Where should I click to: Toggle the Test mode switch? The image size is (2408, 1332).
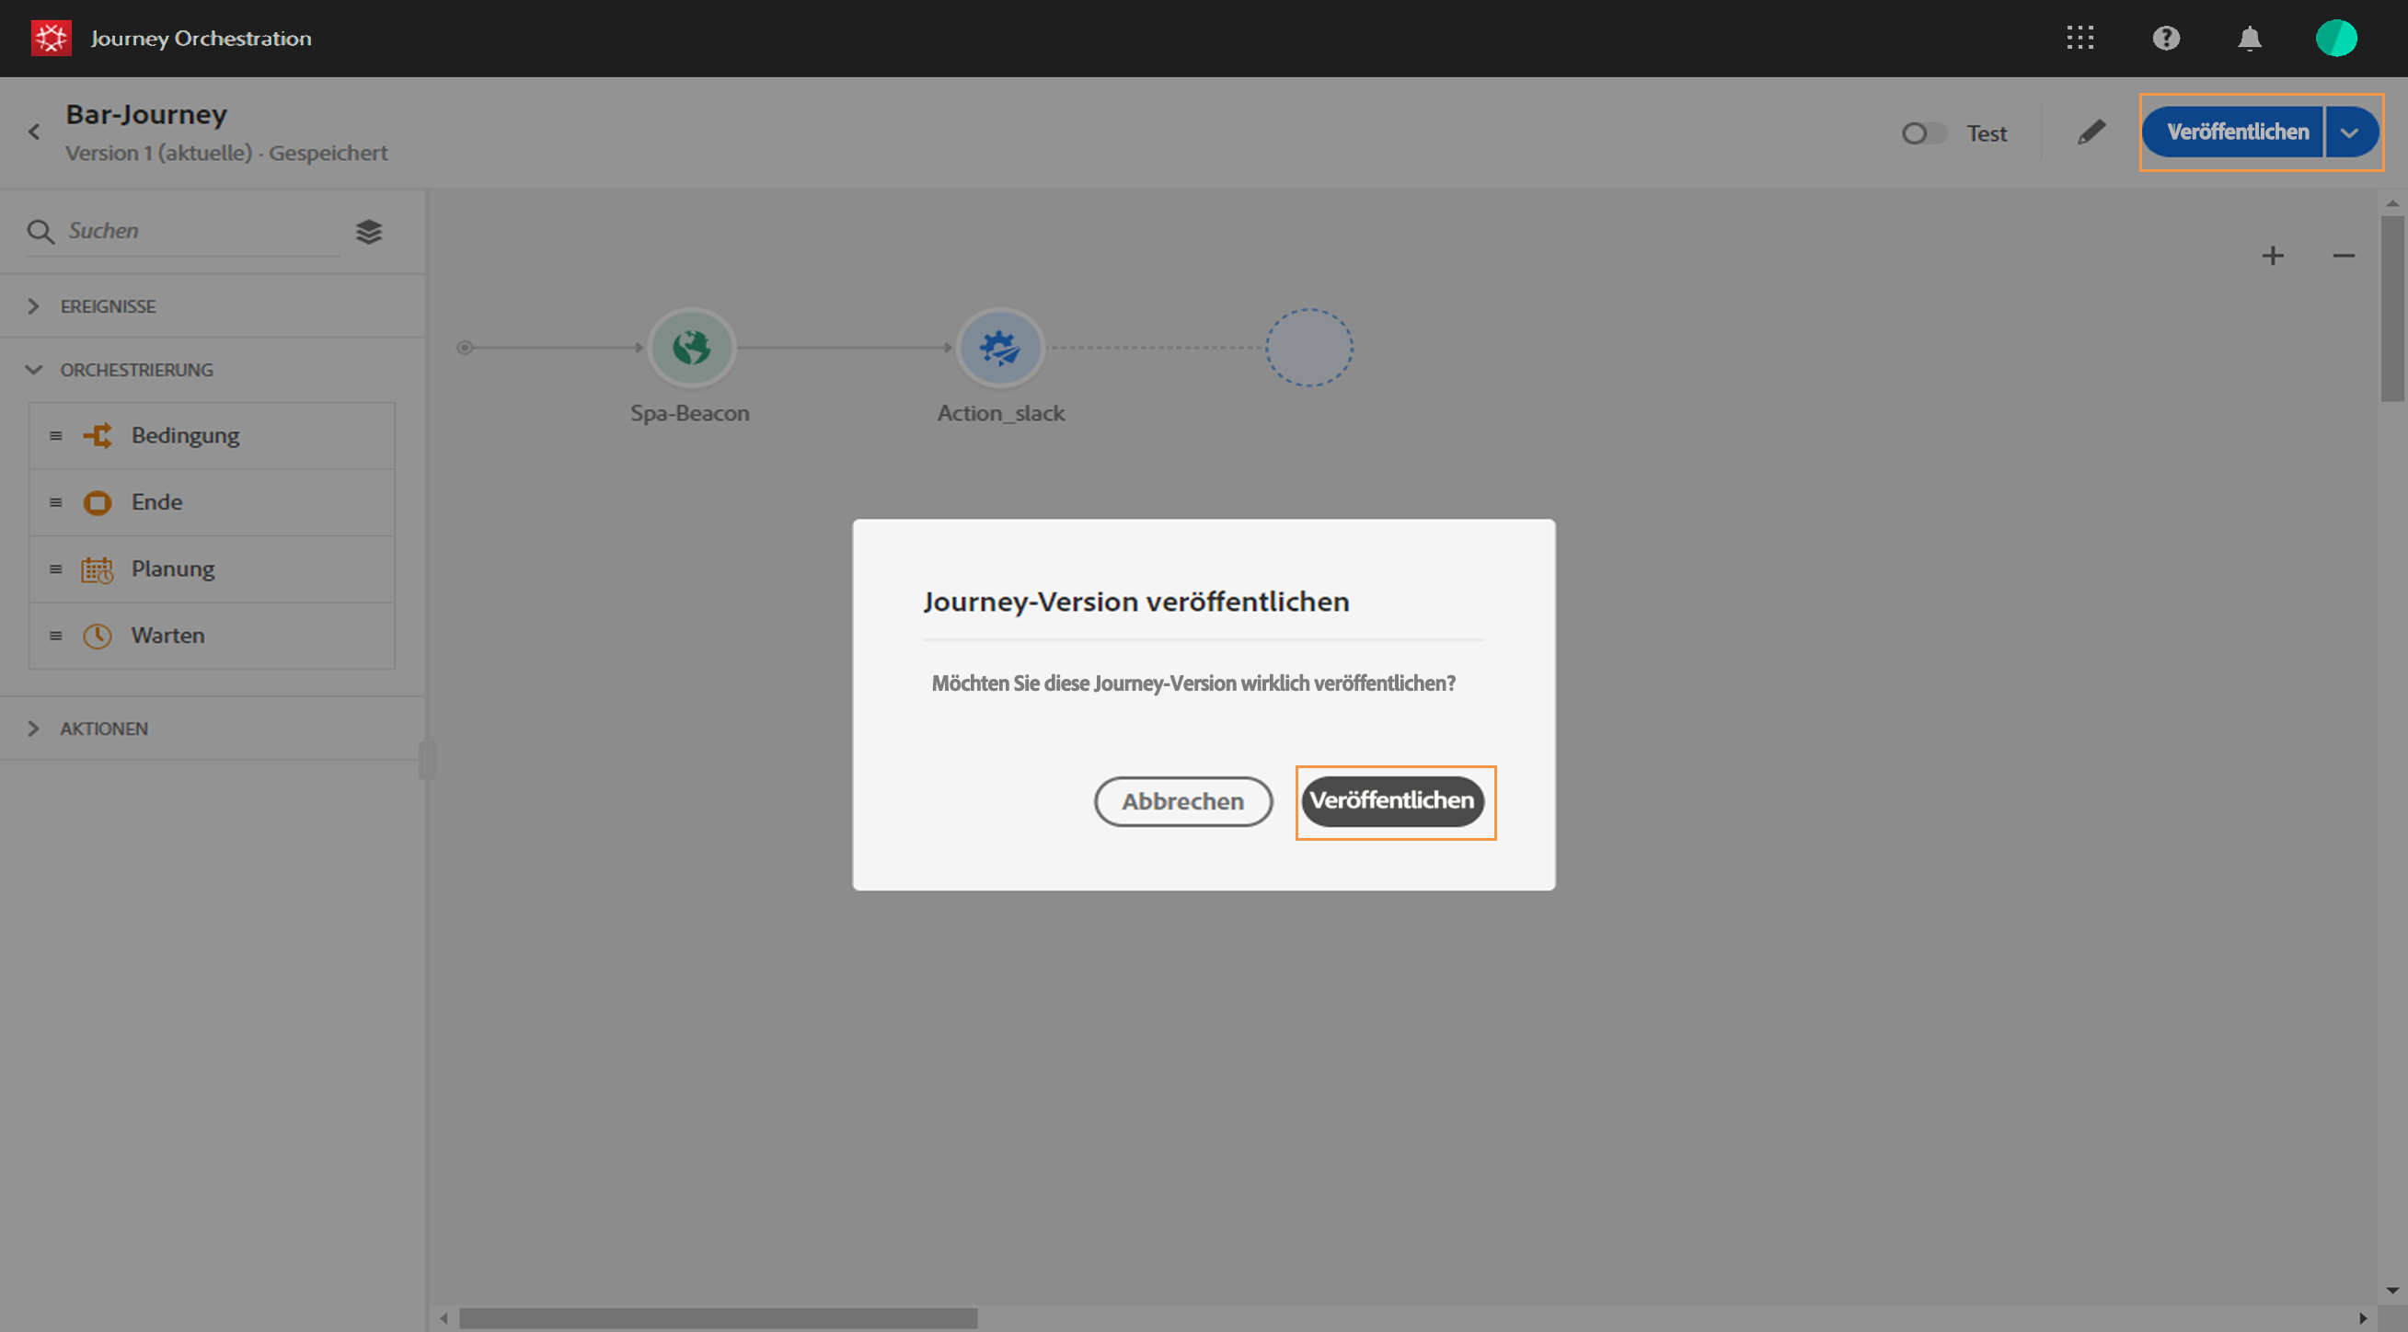click(1923, 133)
